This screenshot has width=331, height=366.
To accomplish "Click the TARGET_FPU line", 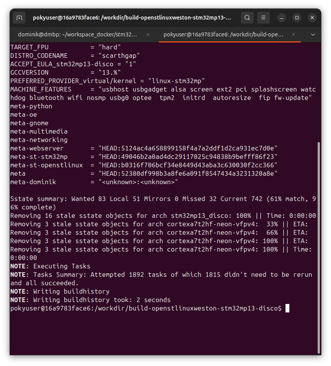I will (x=65, y=47).
